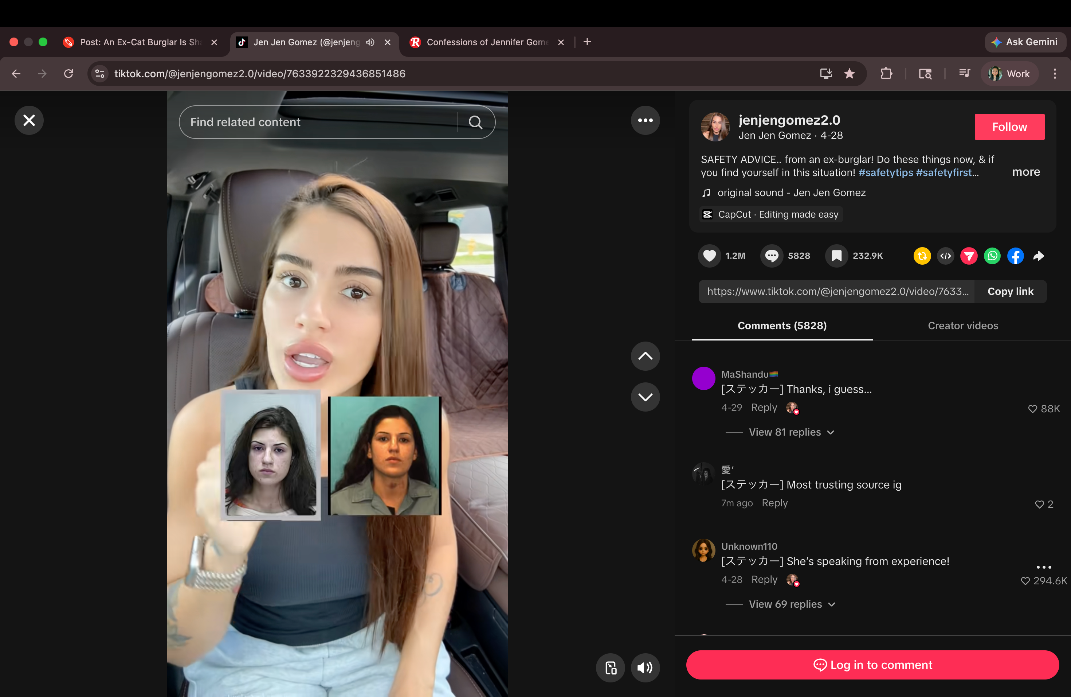Repost using the yellow repost icon
This screenshot has width=1071, height=697.
(922, 256)
